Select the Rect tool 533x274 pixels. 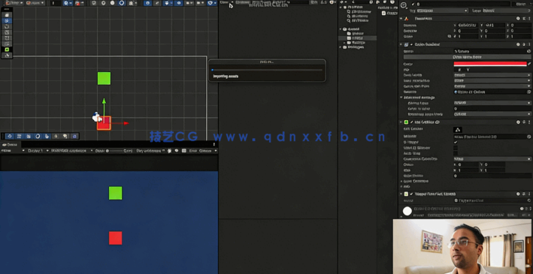(7, 38)
